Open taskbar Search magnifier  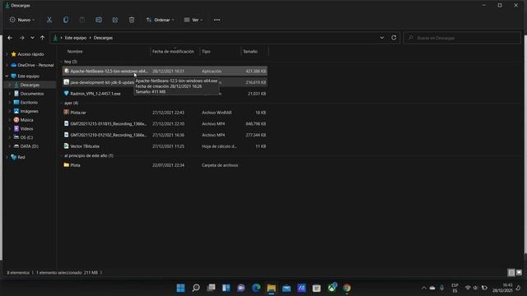[196, 288]
